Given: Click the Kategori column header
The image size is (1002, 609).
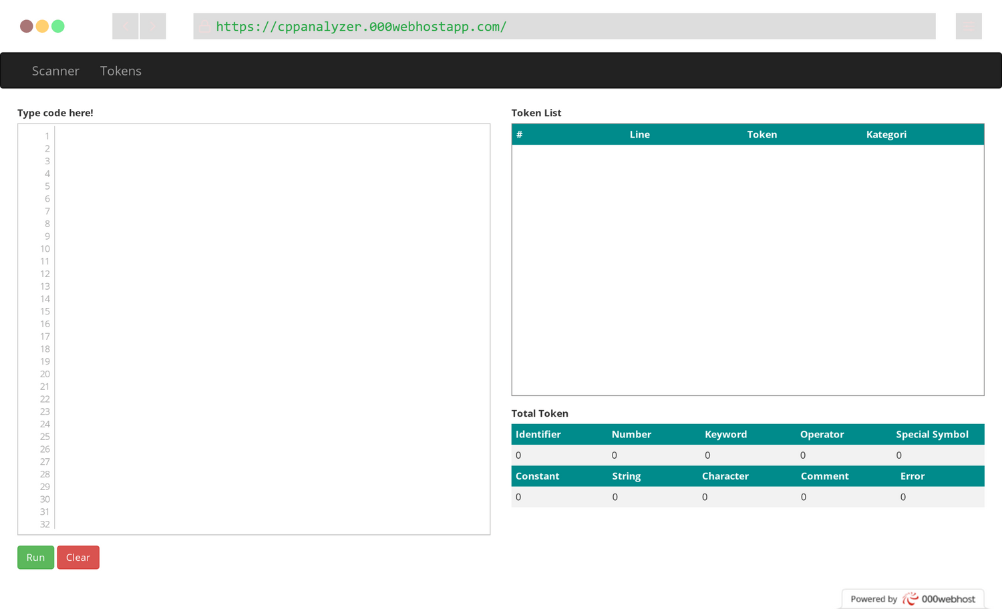Looking at the screenshot, I should point(886,134).
